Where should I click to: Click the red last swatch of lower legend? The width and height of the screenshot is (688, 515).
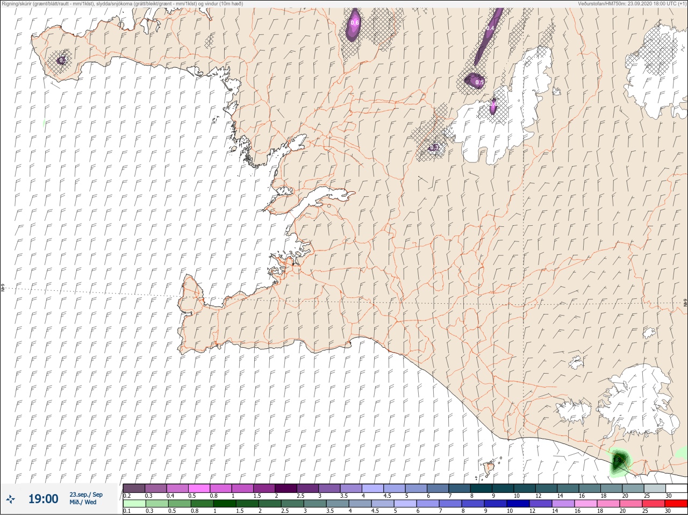676,503
